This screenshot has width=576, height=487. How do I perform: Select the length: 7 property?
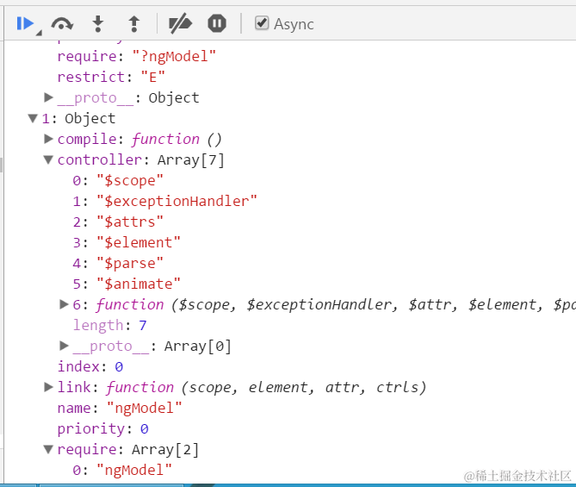click(110, 325)
